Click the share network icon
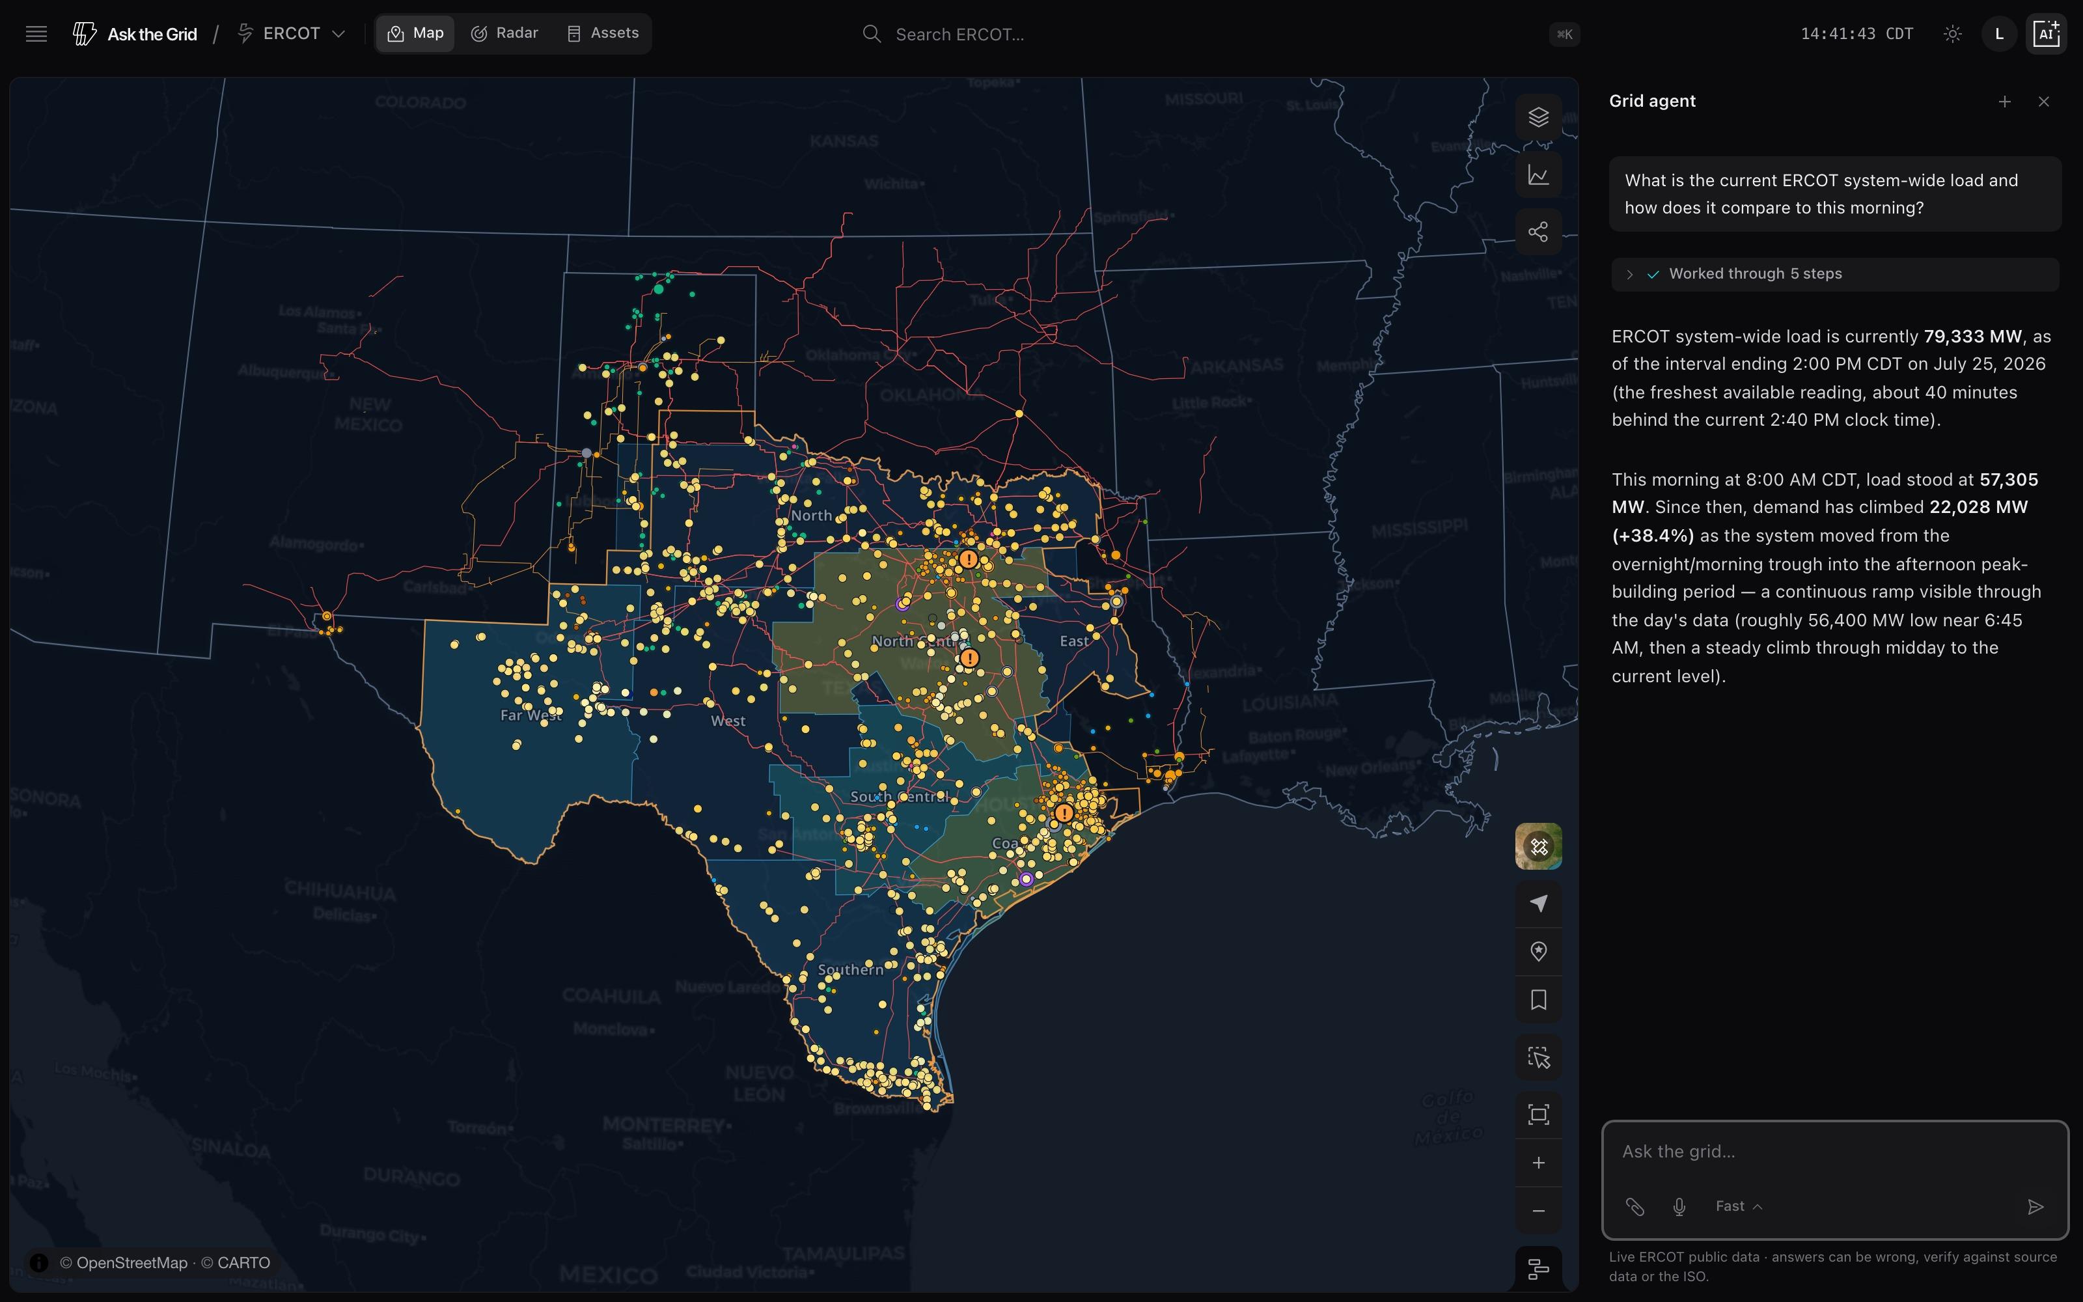This screenshot has width=2083, height=1302. click(x=1538, y=232)
